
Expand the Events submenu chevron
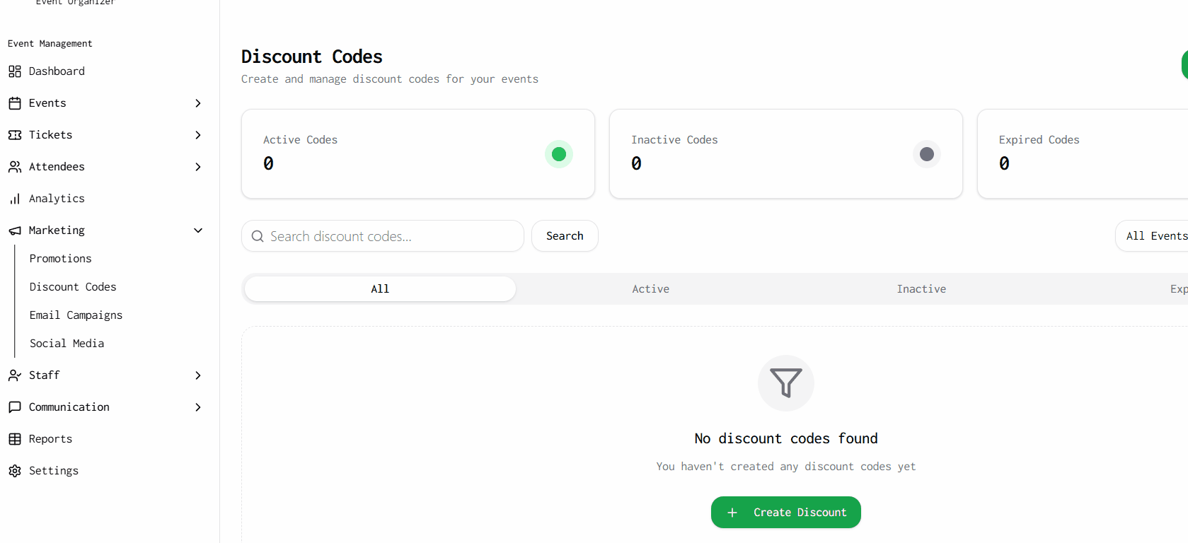pos(198,103)
